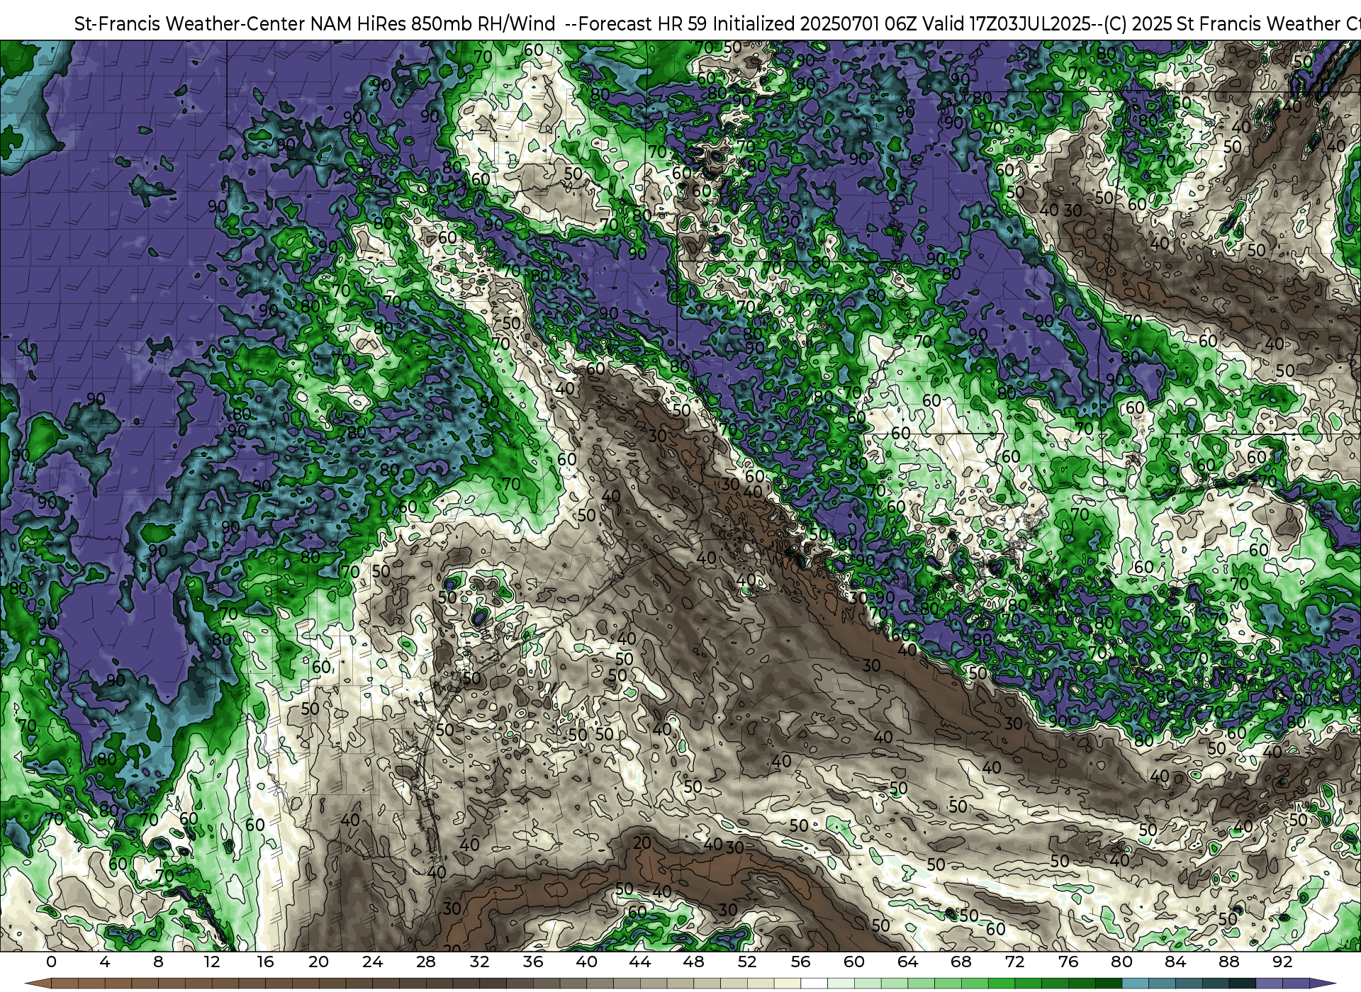
Task: Click the 20 tick label on the color scale
Action: [319, 962]
